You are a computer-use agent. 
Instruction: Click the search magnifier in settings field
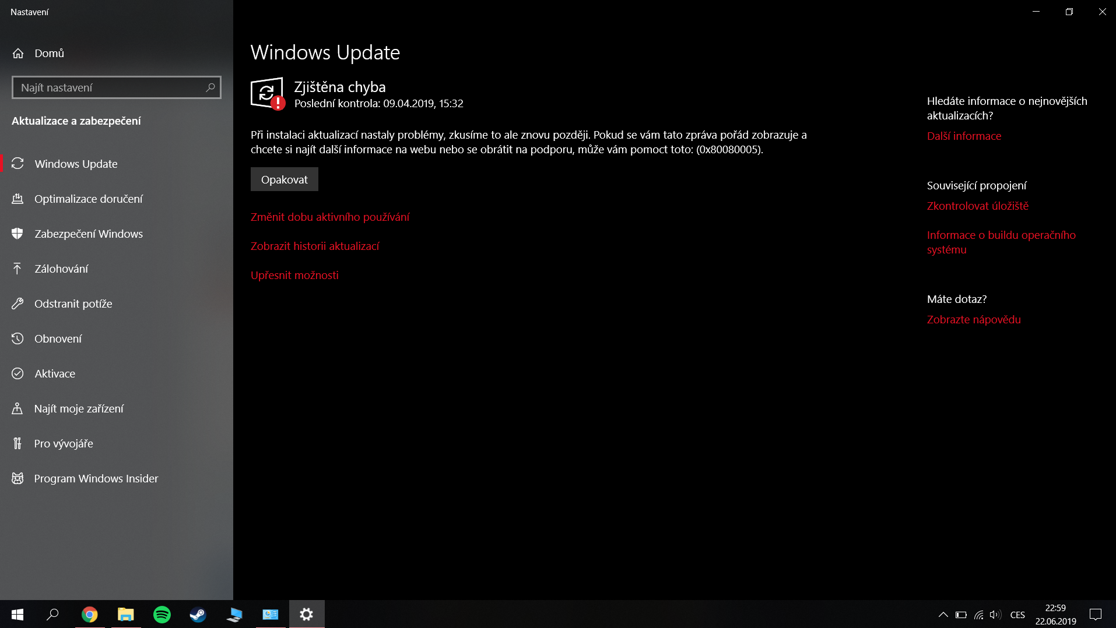point(210,87)
